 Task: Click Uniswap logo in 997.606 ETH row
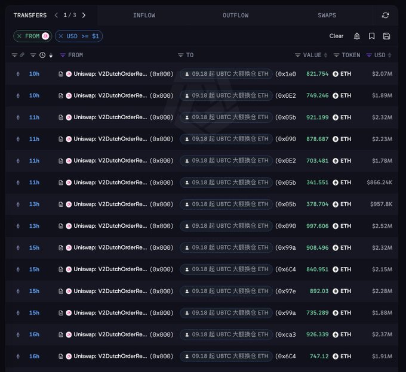(69, 226)
